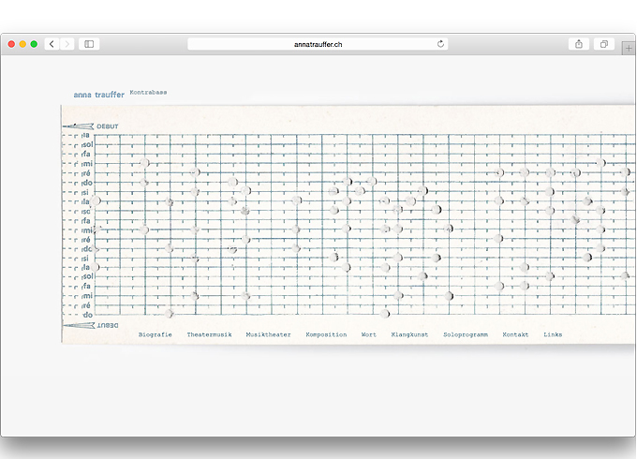Navigate to the Wort section
The image size is (637, 459).
(x=369, y=334)
